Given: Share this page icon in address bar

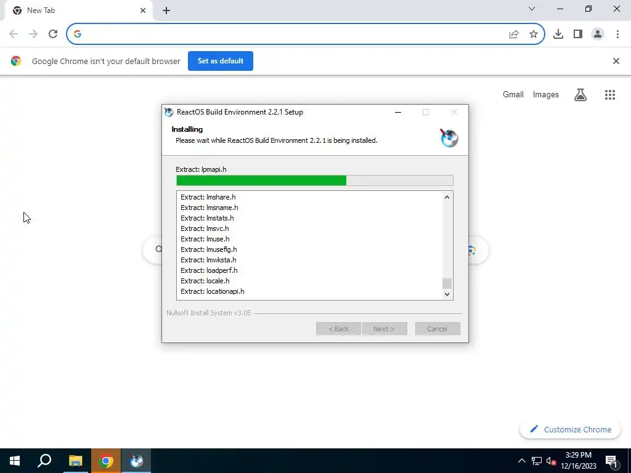Looking at the screenshot, I should [x=514, y=34].
